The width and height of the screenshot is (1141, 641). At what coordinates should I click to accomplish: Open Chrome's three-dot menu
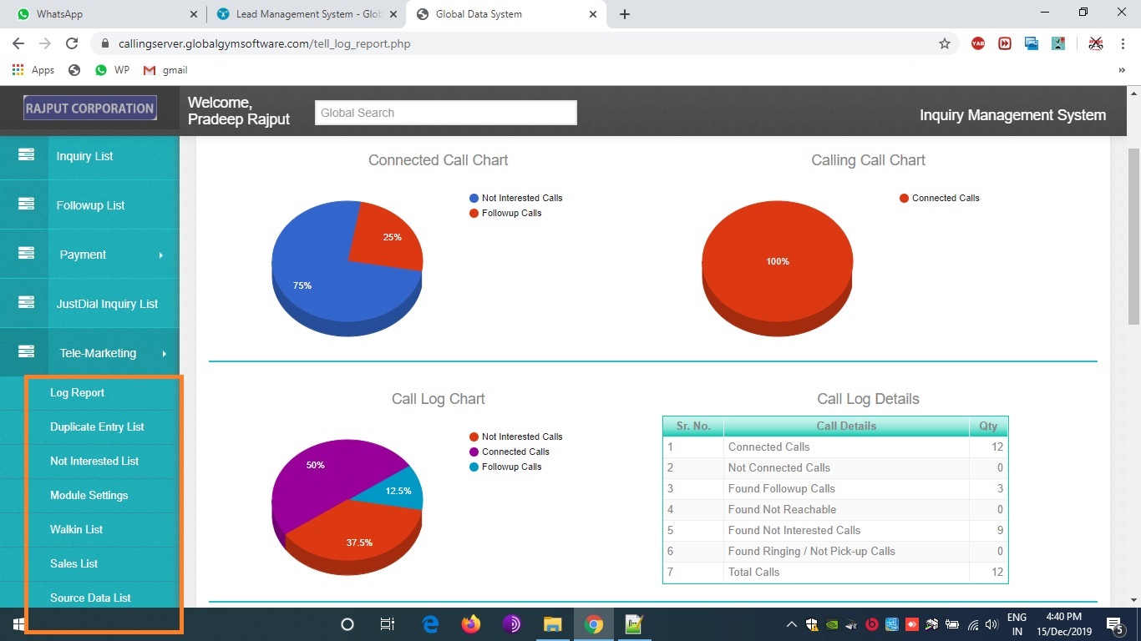coord(1123,43)
